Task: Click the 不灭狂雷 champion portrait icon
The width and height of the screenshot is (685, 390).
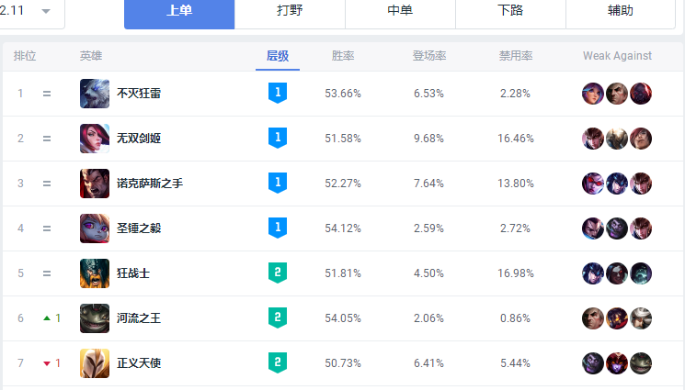Action: [95, 94]
